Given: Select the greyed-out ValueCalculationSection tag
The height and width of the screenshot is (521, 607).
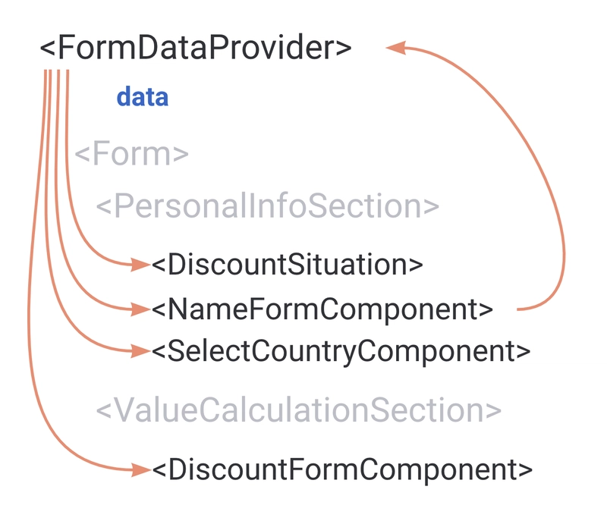Looking at the screenshot, I should coord(298,410).
